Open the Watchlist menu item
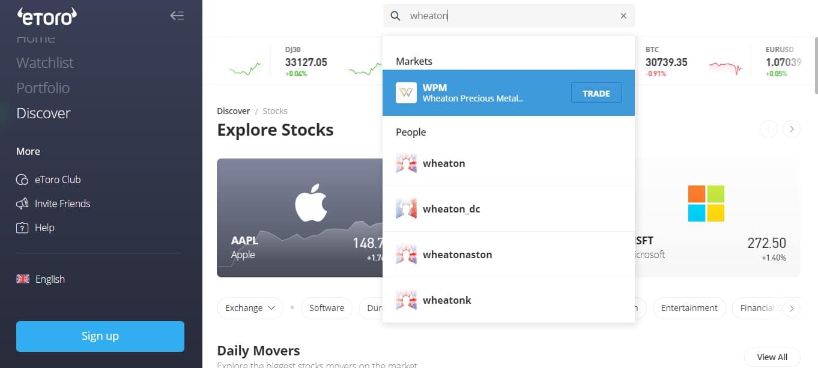The image size is (818, 368). [x=45, y=62]
